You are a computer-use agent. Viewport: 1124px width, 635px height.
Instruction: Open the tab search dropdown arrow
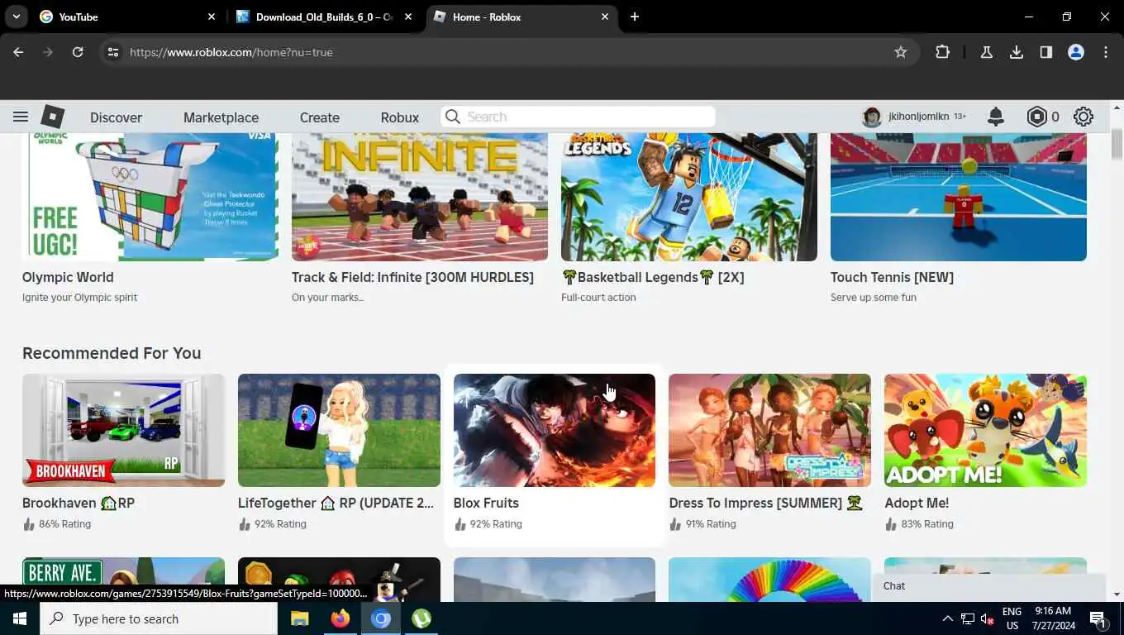point(17,17)
